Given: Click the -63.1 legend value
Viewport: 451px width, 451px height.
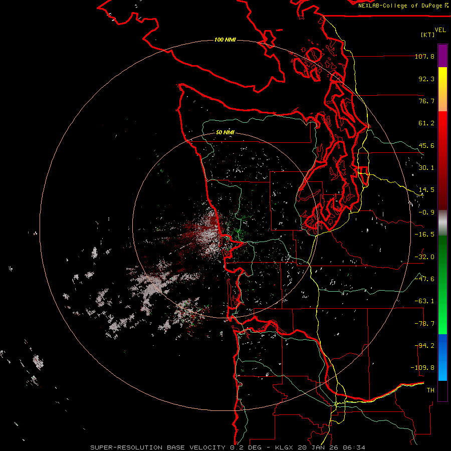Looking at the screenshot, I should (x=424, y=301).
